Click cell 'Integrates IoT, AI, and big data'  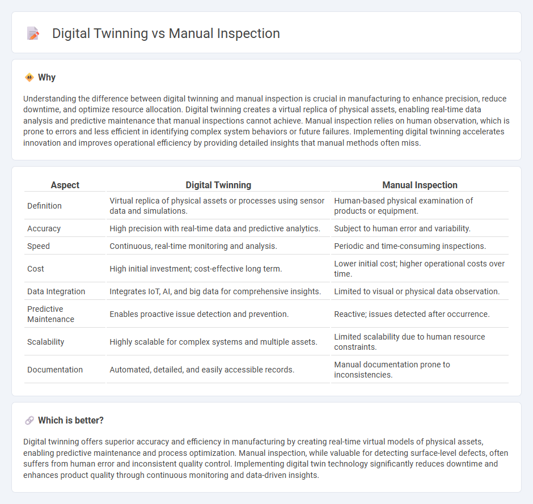pos(218,291)
